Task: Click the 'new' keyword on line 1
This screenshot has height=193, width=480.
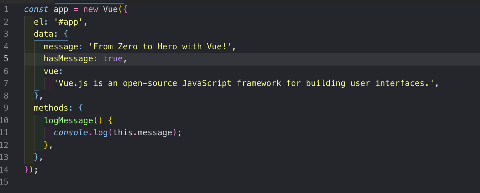Action: [x=91, y=10]
